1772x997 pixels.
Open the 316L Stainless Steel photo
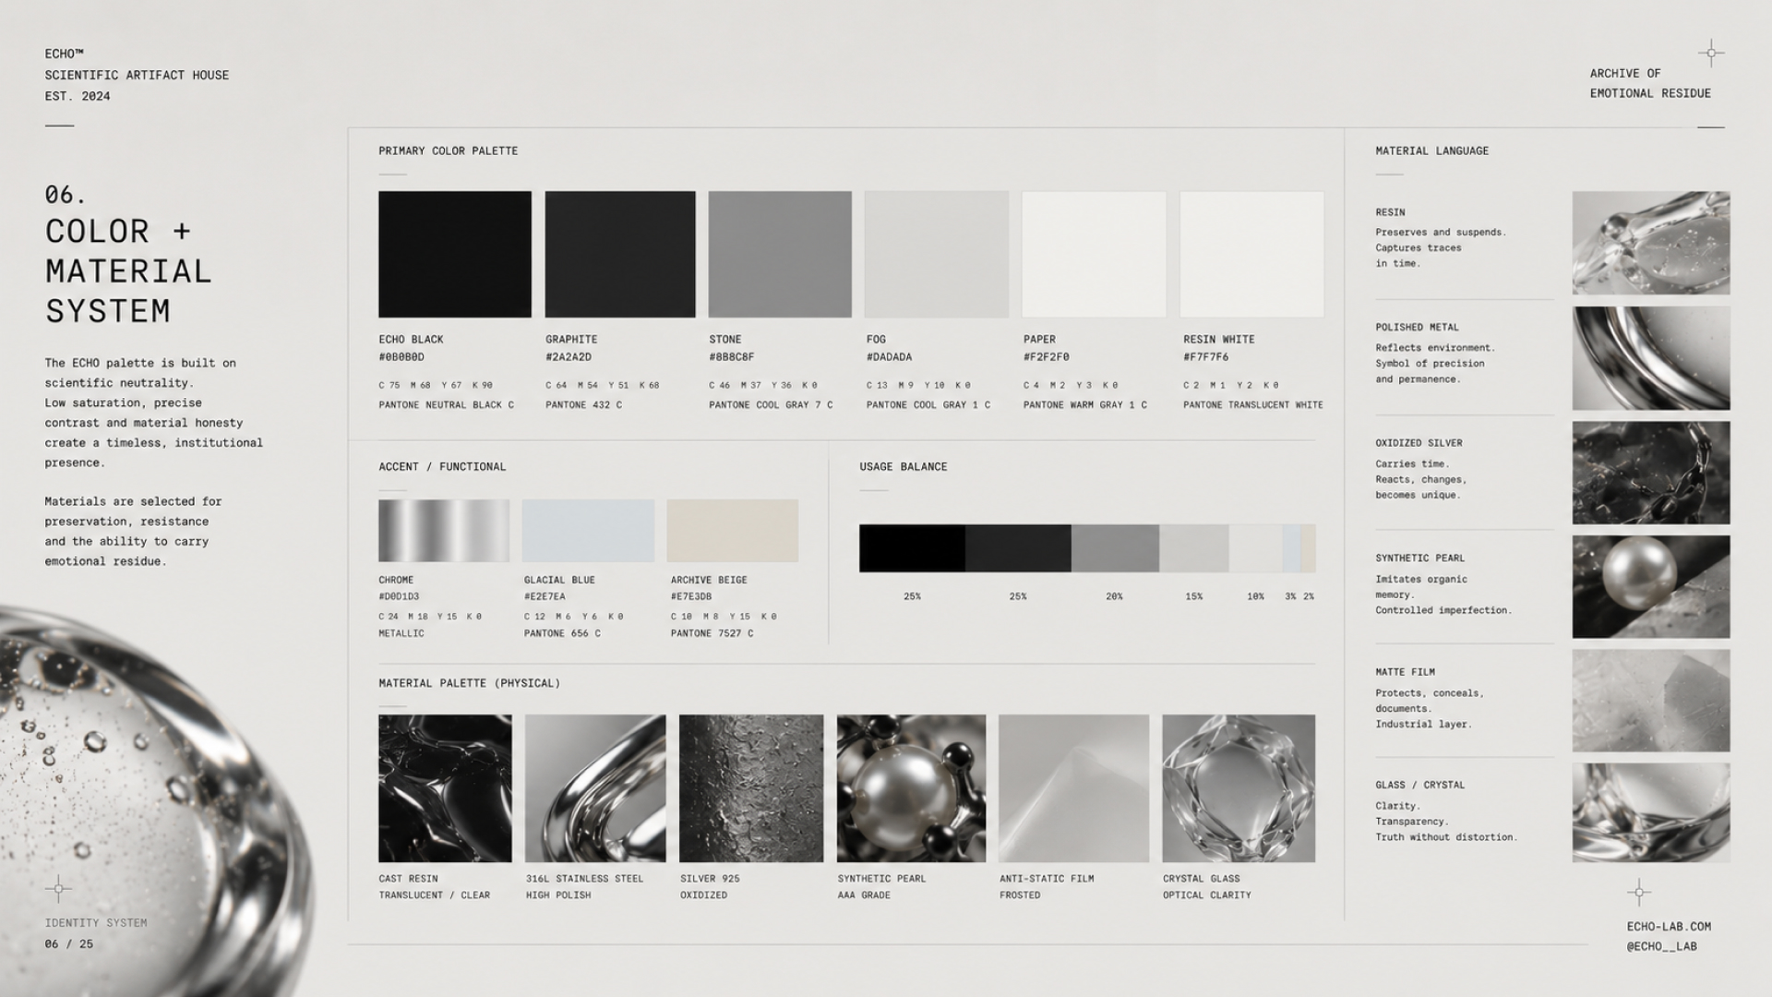[x=595, y=788]
